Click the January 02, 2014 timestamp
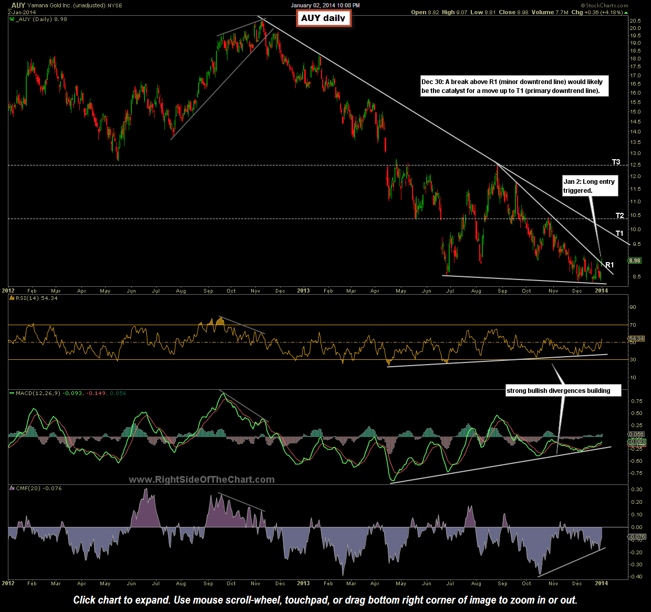 point(326,5)
